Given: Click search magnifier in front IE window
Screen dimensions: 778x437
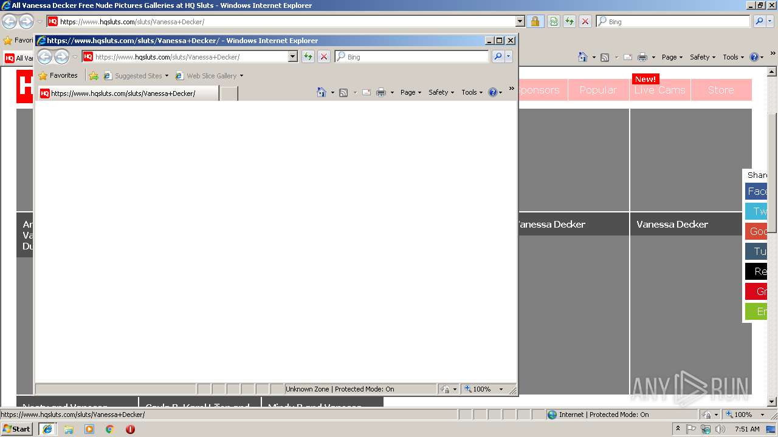Looking at the screenshot, I should pyautogui.click(x=498, y=56).
